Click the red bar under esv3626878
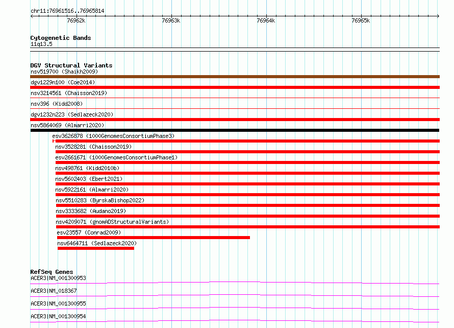This screenshot has width=454, height=328. (x=246, y=141)
